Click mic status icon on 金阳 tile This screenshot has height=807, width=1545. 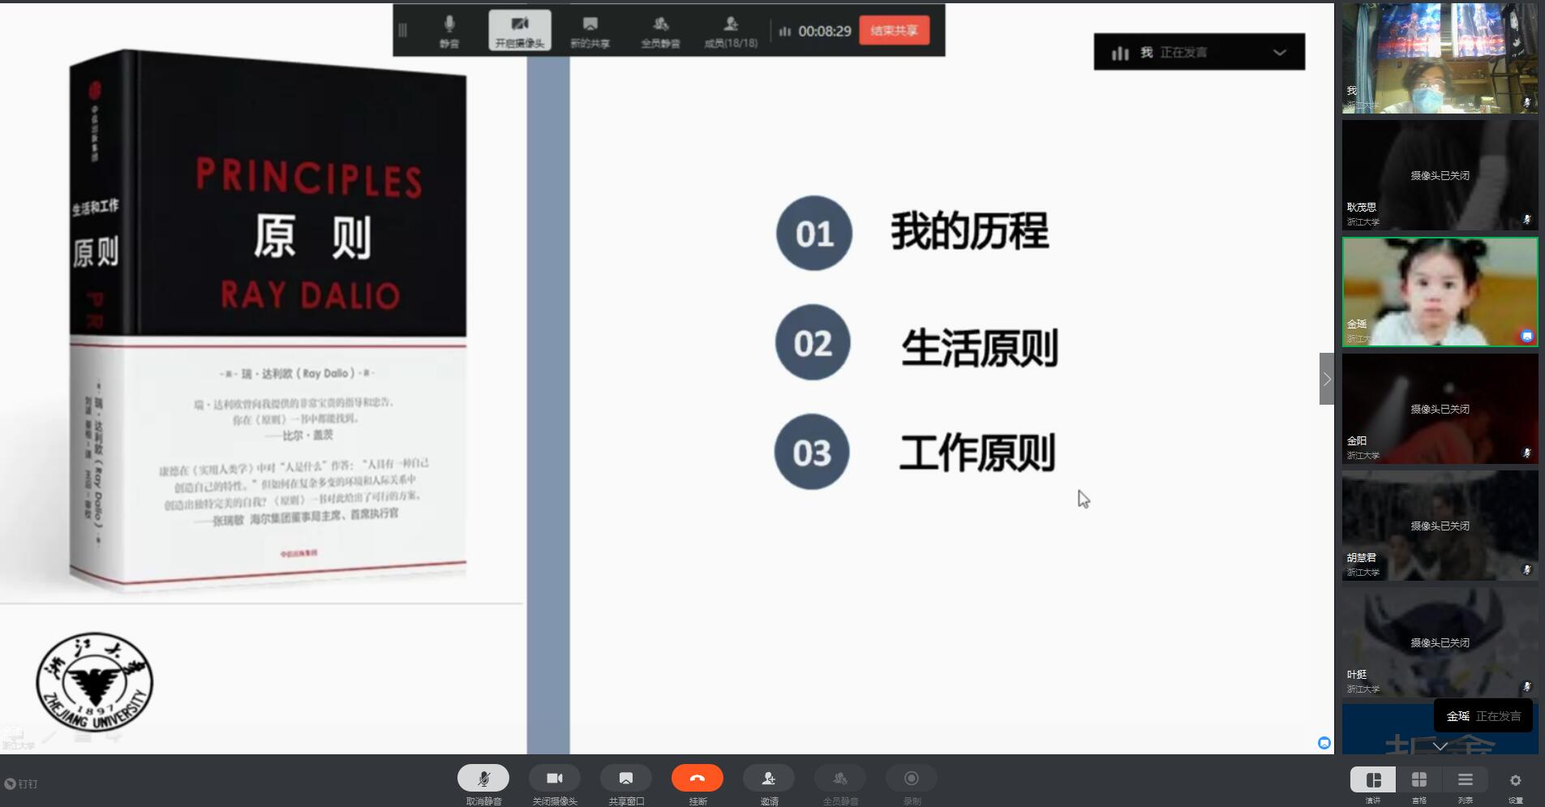[1527, 453]
